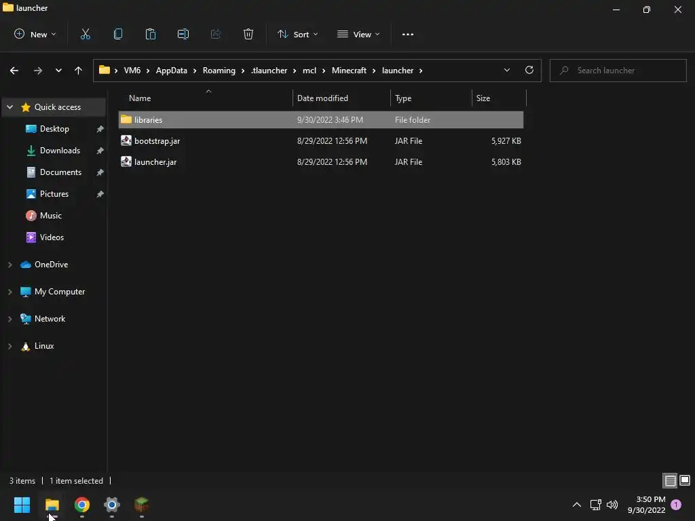Viewport: 695px width, 521px height.
Task: Open the network tray icon
Action: coord(595,505)
